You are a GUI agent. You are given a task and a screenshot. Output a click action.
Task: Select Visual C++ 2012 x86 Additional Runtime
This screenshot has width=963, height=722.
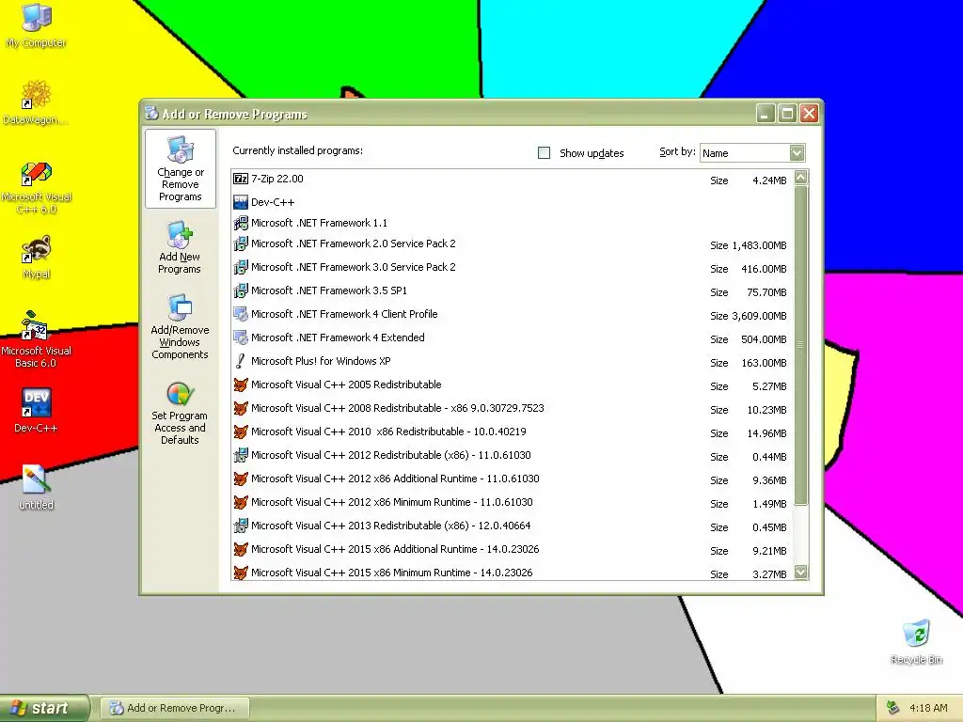(x=395, y=479)
